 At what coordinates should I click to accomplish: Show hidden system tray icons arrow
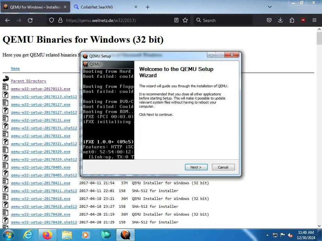click(267, 235)
